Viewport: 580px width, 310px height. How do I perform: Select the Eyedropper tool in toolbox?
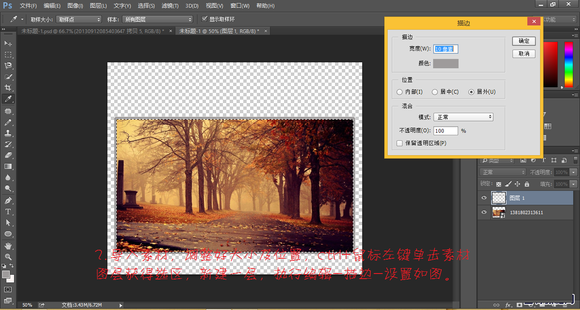pyautogui.click(x=8, y=99)
